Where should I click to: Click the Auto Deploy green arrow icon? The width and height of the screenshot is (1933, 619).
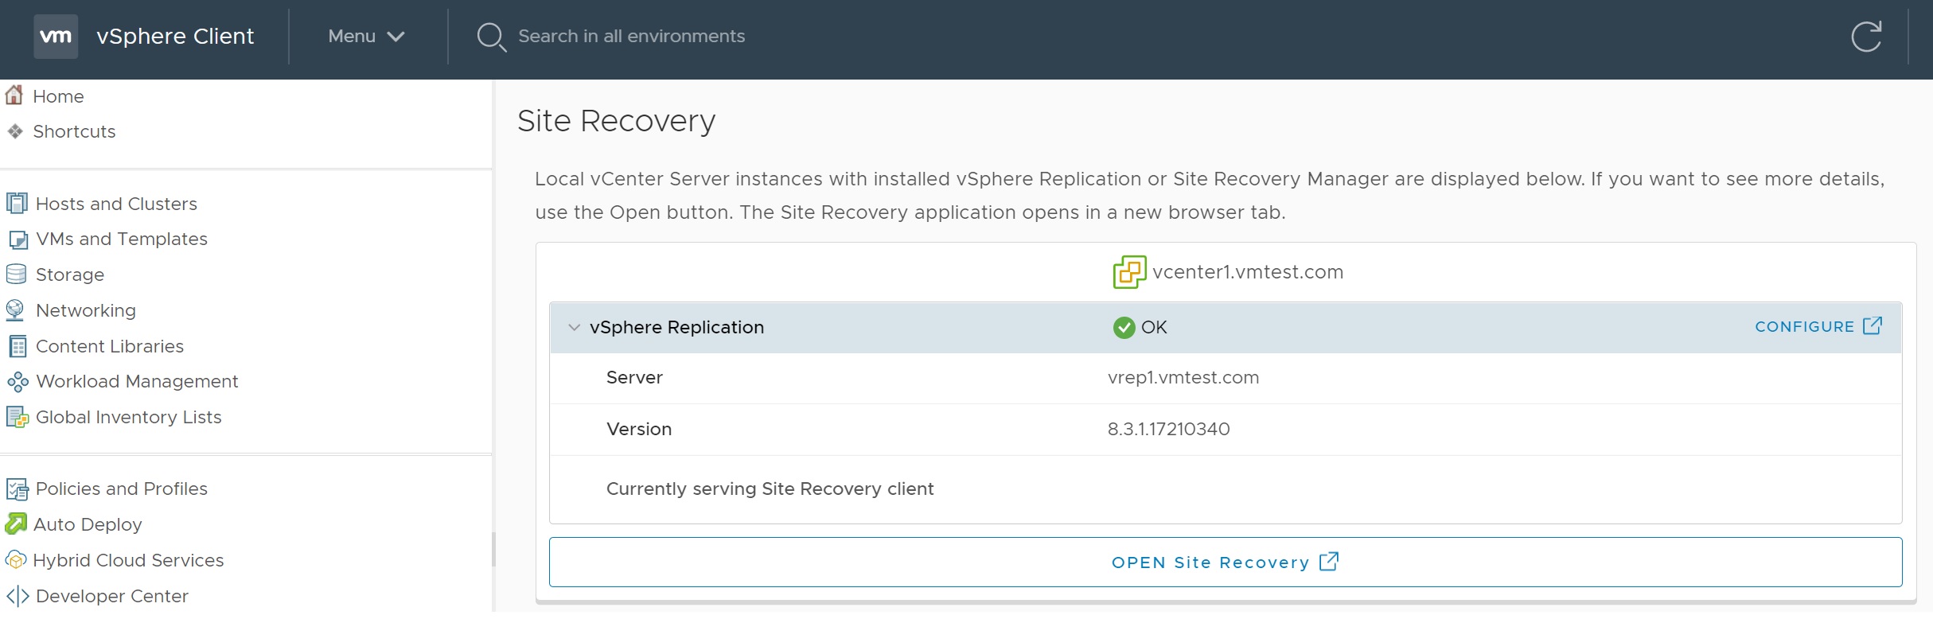pyautogui.click(x=16, y=524)
